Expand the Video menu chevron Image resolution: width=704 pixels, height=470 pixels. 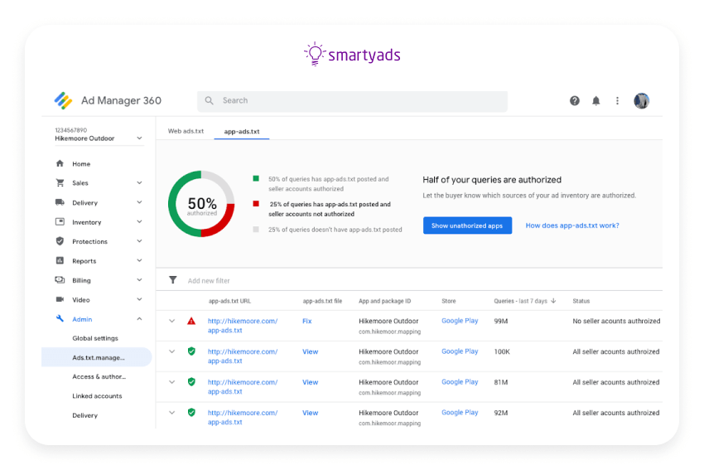click(139, 299)
